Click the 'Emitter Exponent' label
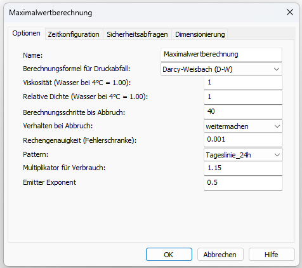 tap(49, 182)
